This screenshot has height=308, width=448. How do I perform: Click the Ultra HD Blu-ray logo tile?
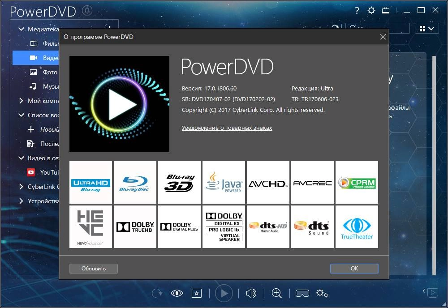(x=90, y=182)
